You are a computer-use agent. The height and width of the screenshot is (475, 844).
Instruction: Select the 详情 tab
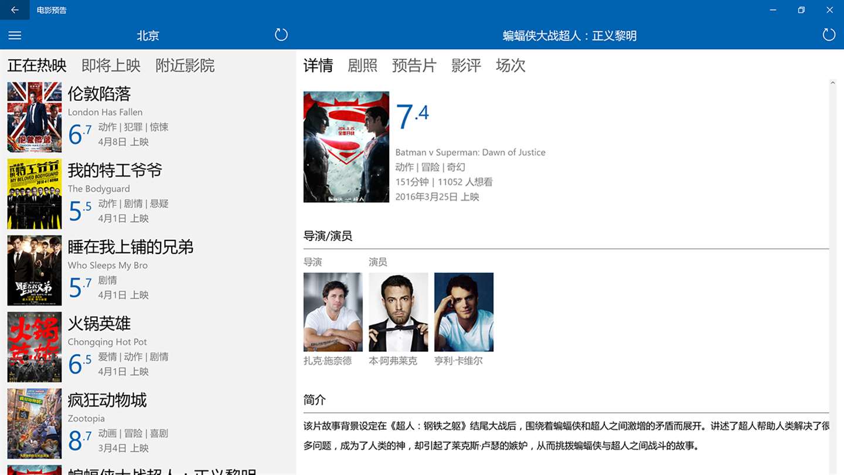(318, 65)
